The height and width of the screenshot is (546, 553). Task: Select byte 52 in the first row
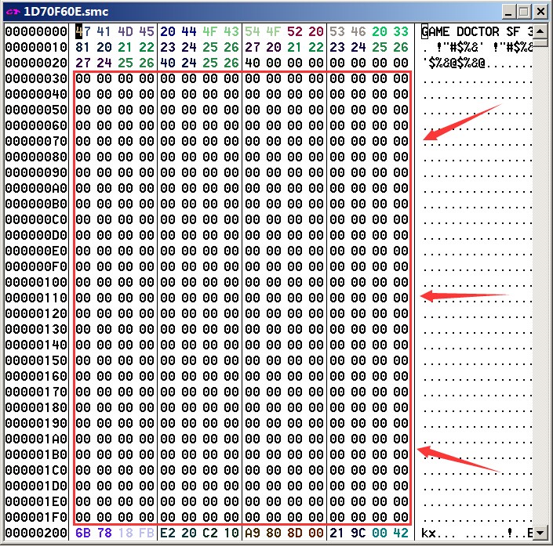click(x=294, y=32)
